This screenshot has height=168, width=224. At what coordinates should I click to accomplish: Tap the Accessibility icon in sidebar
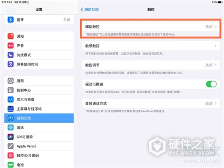pyautogui.click(x=10, y=118)
